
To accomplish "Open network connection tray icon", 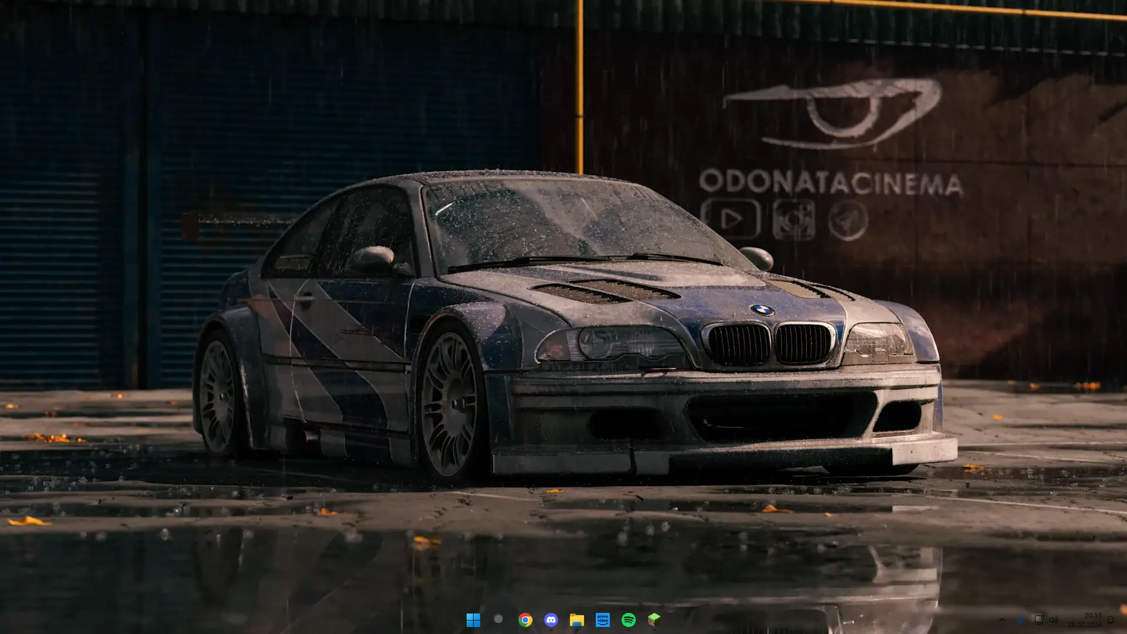I will tap(1039, 619).
